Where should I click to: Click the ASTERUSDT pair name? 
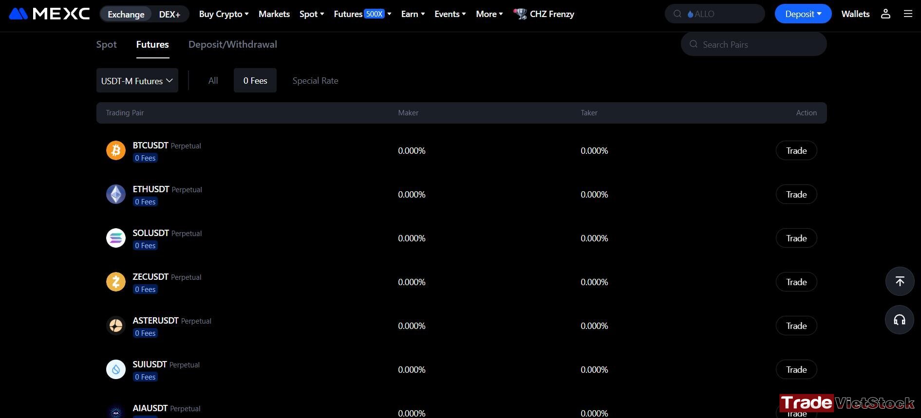156,320
